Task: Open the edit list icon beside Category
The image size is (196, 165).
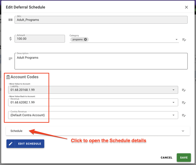Action: [184, 40]
